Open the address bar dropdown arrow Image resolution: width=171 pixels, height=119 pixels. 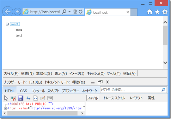pos(70,12)
